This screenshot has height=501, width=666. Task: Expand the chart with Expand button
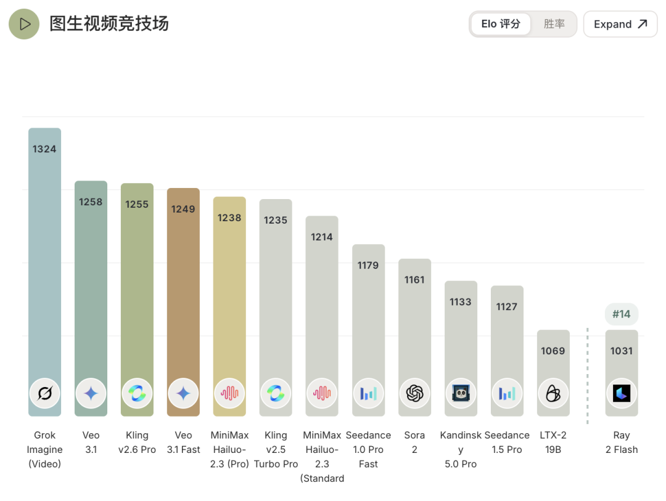[x=620, y=24]
